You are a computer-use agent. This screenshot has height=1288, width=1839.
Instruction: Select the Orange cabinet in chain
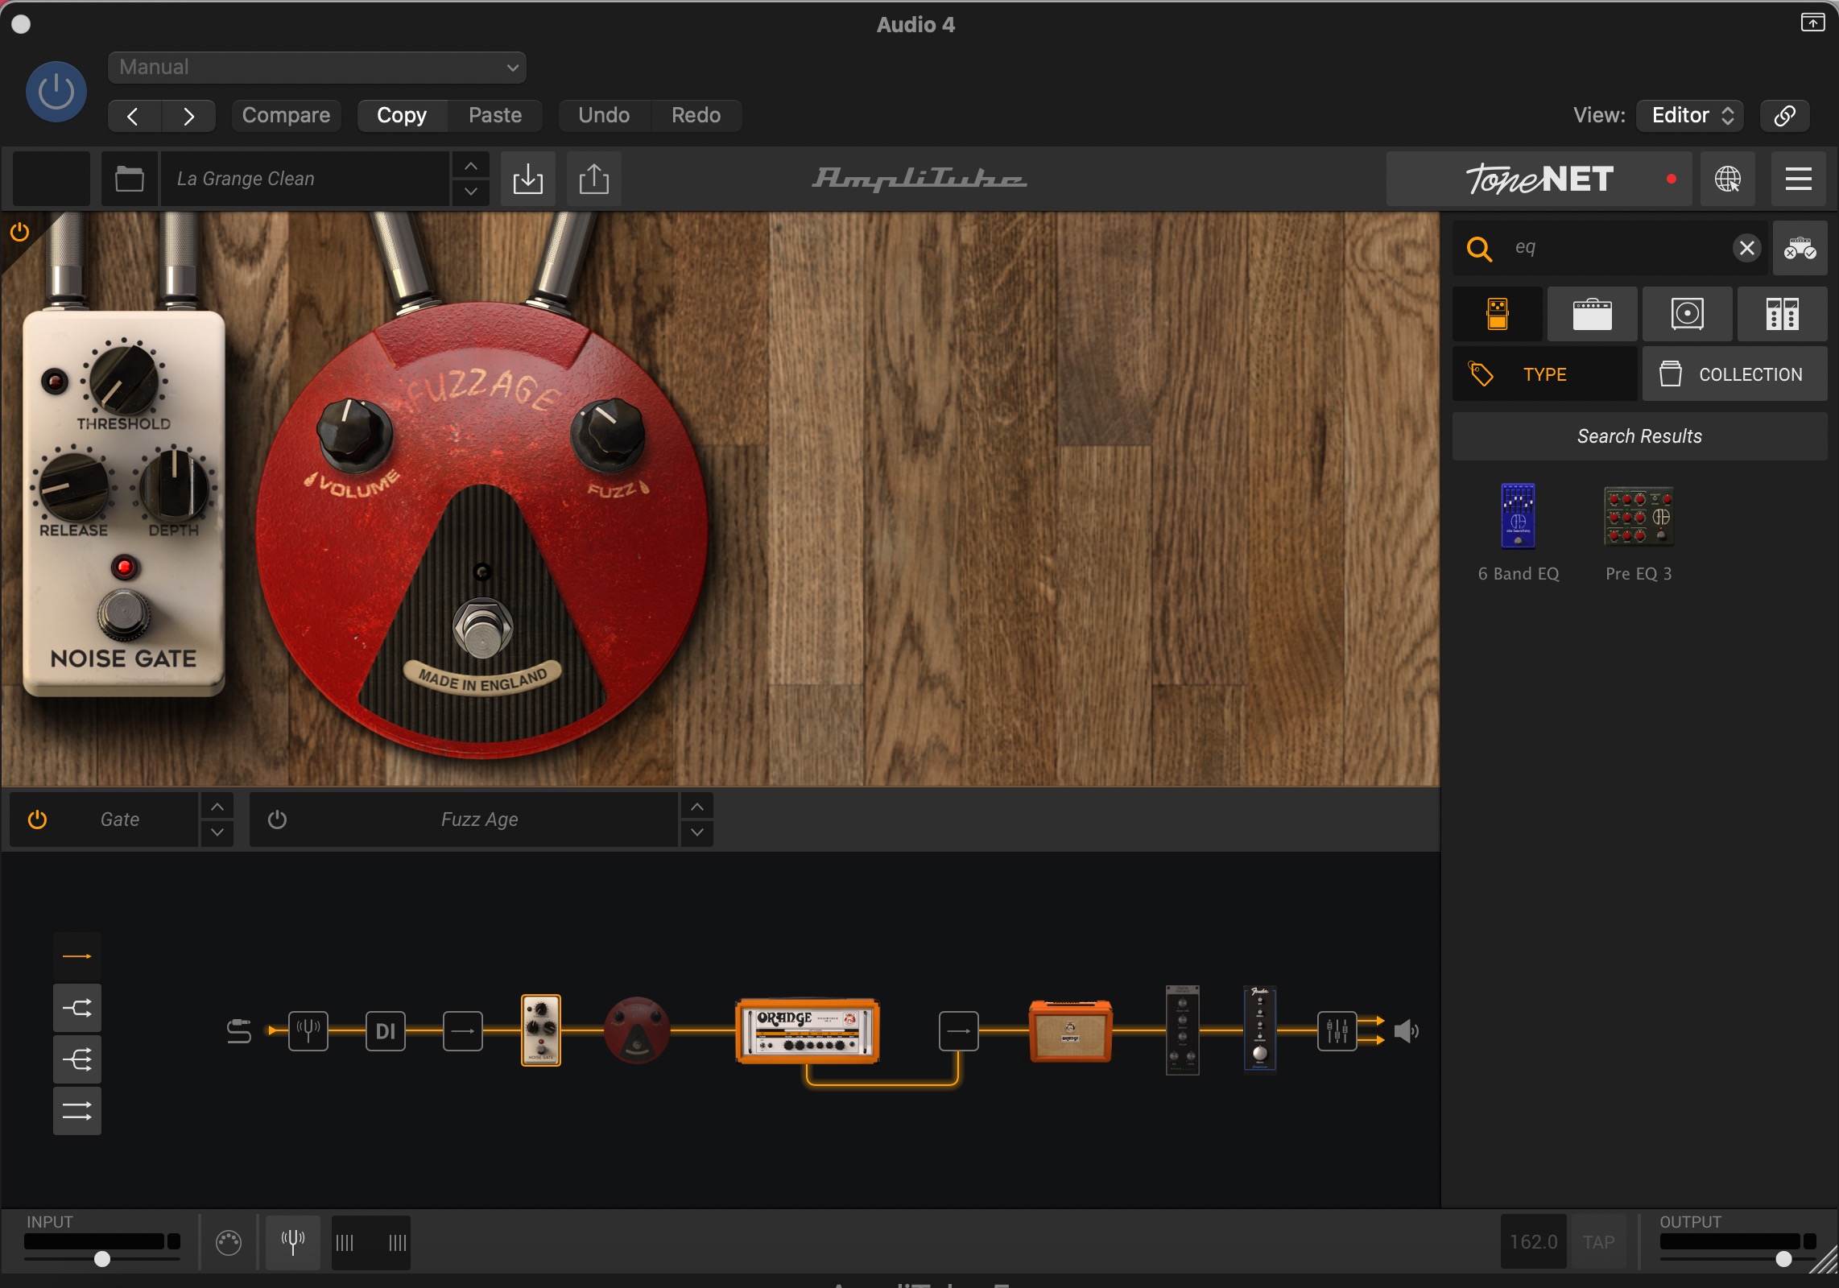(x=1071, y=1031)
